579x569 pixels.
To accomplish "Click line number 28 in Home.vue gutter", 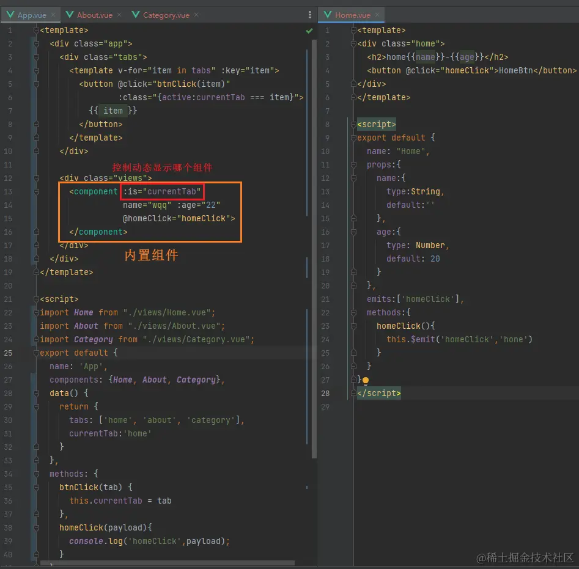I will [x=325, y=394].
